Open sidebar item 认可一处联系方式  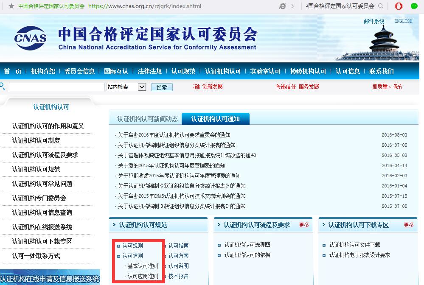[x=36, y=256]
